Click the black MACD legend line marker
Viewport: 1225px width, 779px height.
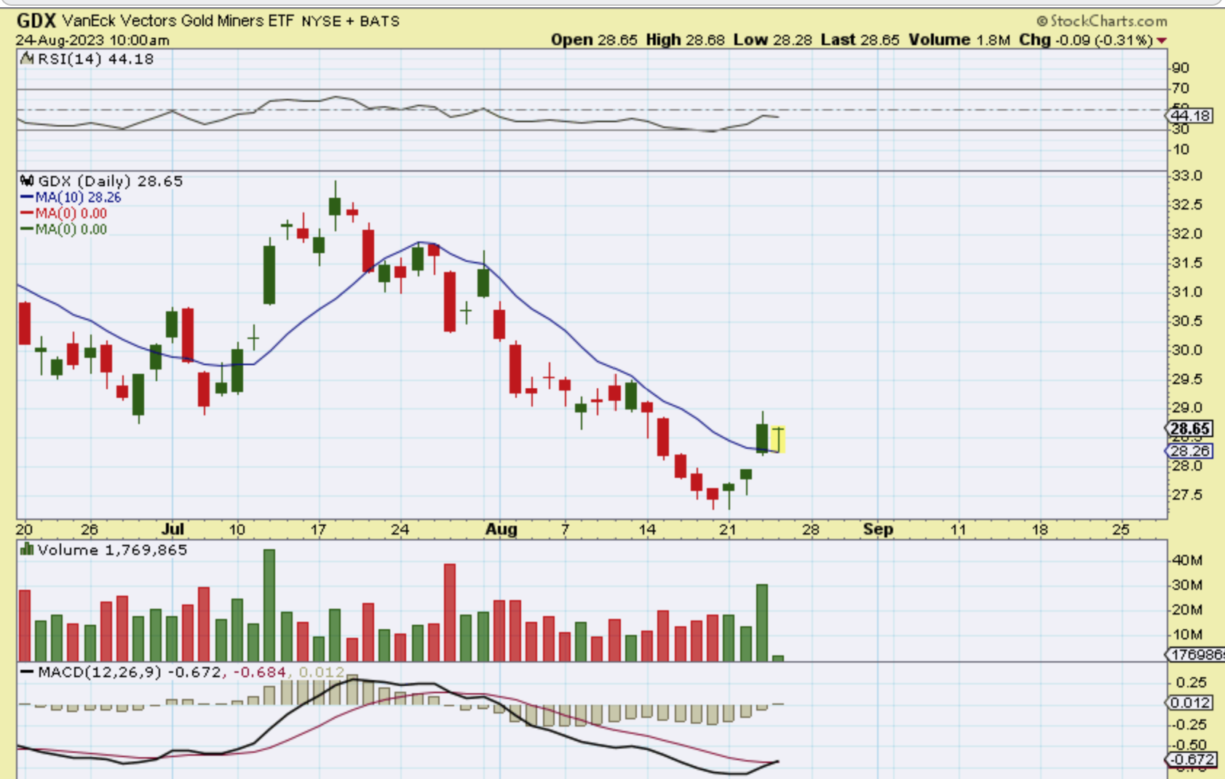[27, 671]
